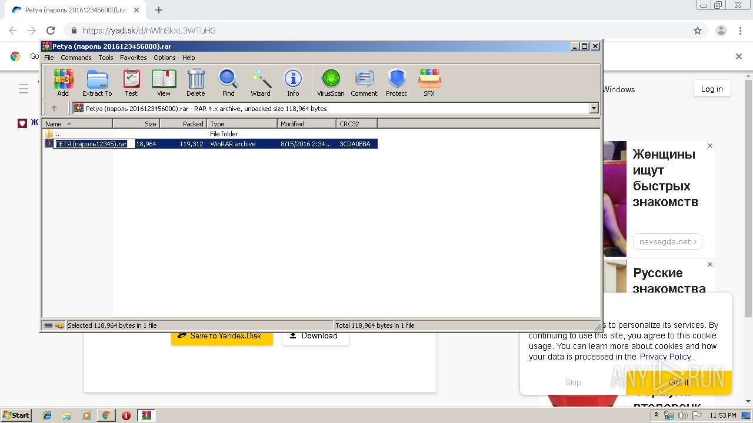The height and width of the screenshot is (423, 753).
Task: Sort by the Name column header
Action: (x=78, y=123)
